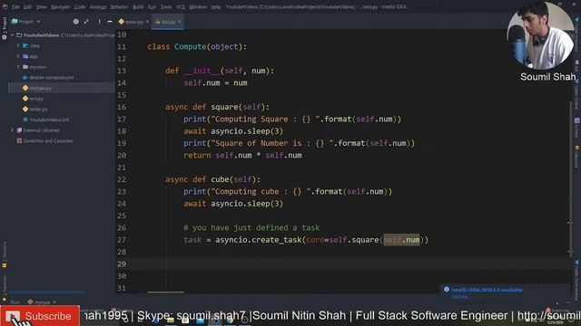
Task: Open the Event Log in status bar
Action: [557, 310]
